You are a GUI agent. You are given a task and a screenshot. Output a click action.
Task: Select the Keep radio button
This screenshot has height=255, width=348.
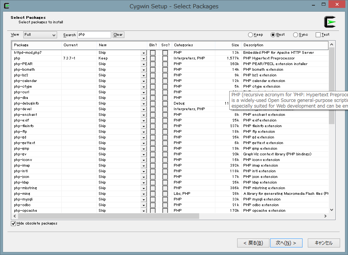[x=251, y=35]
